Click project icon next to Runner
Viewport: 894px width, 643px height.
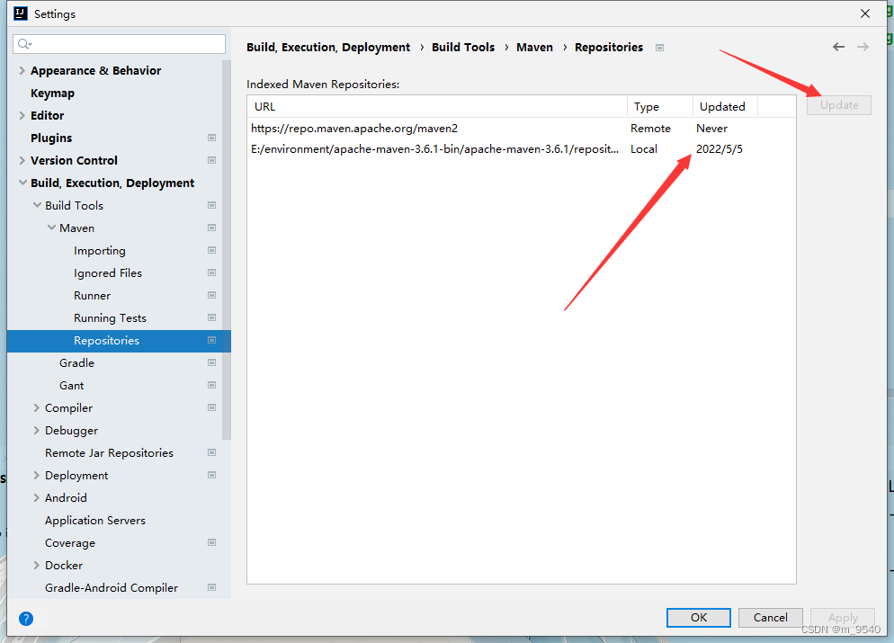(211, 295)
